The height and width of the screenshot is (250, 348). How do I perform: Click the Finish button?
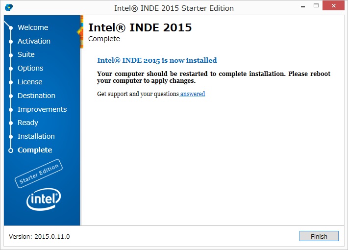319,236
